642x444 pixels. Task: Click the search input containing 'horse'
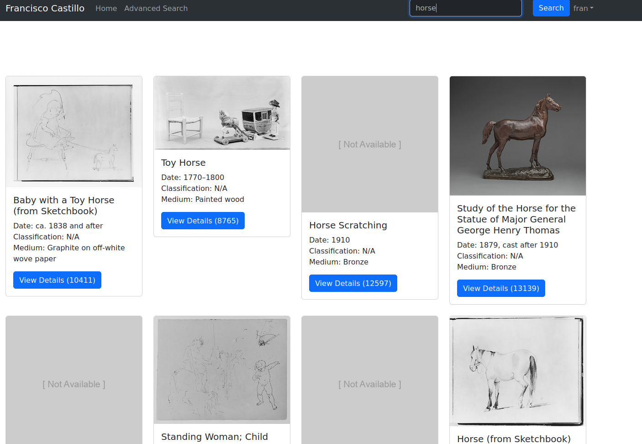pyautogui.click(x=465, y=8)
